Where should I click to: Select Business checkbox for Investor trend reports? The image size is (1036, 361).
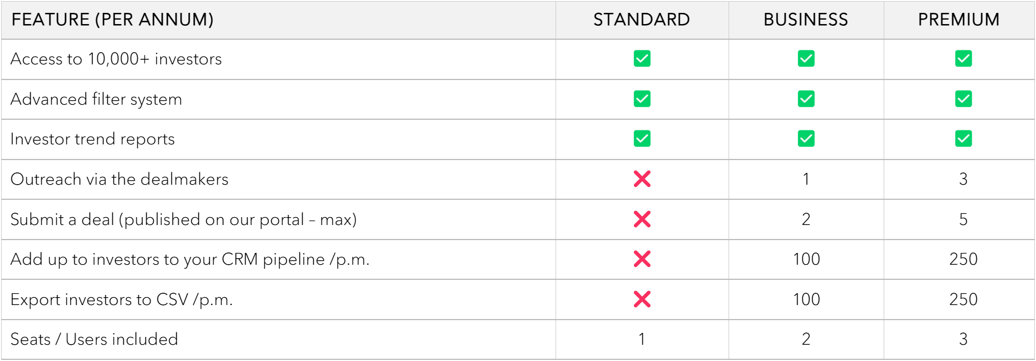pos(806,139)
